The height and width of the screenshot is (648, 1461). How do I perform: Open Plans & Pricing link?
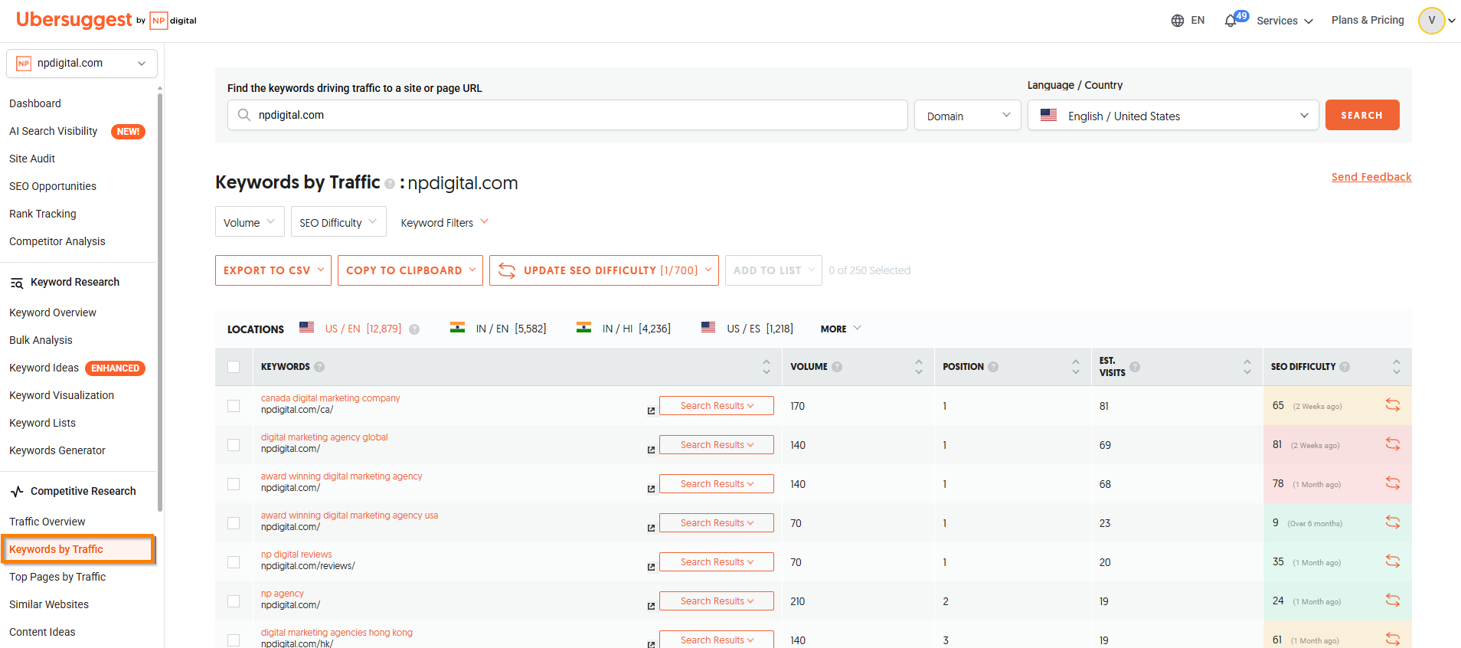1368,20
